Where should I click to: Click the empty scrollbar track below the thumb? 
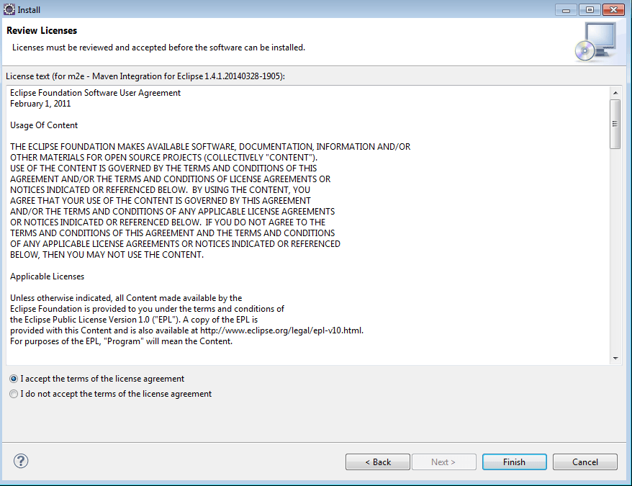[x=615, y=252]
